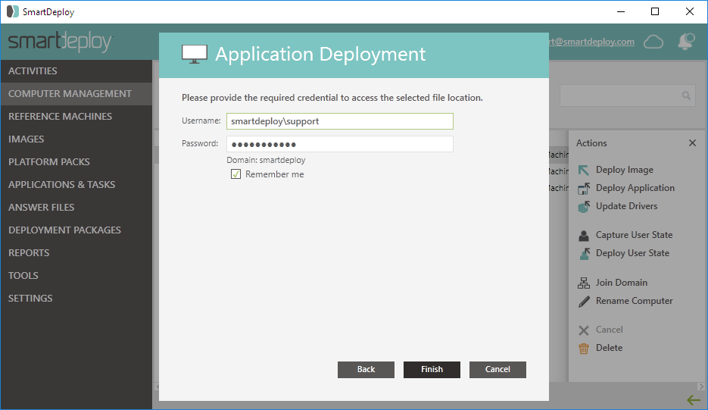708x410 pixels.
Task: Select the Update Drivers action label
Action: coord(627,206)
